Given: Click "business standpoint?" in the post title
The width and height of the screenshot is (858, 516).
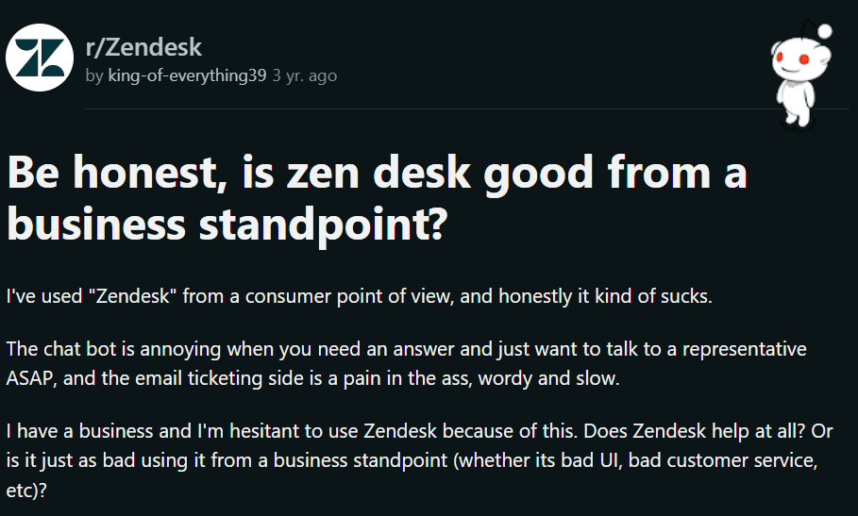Looking at the screenshot, I should (226, 225).
